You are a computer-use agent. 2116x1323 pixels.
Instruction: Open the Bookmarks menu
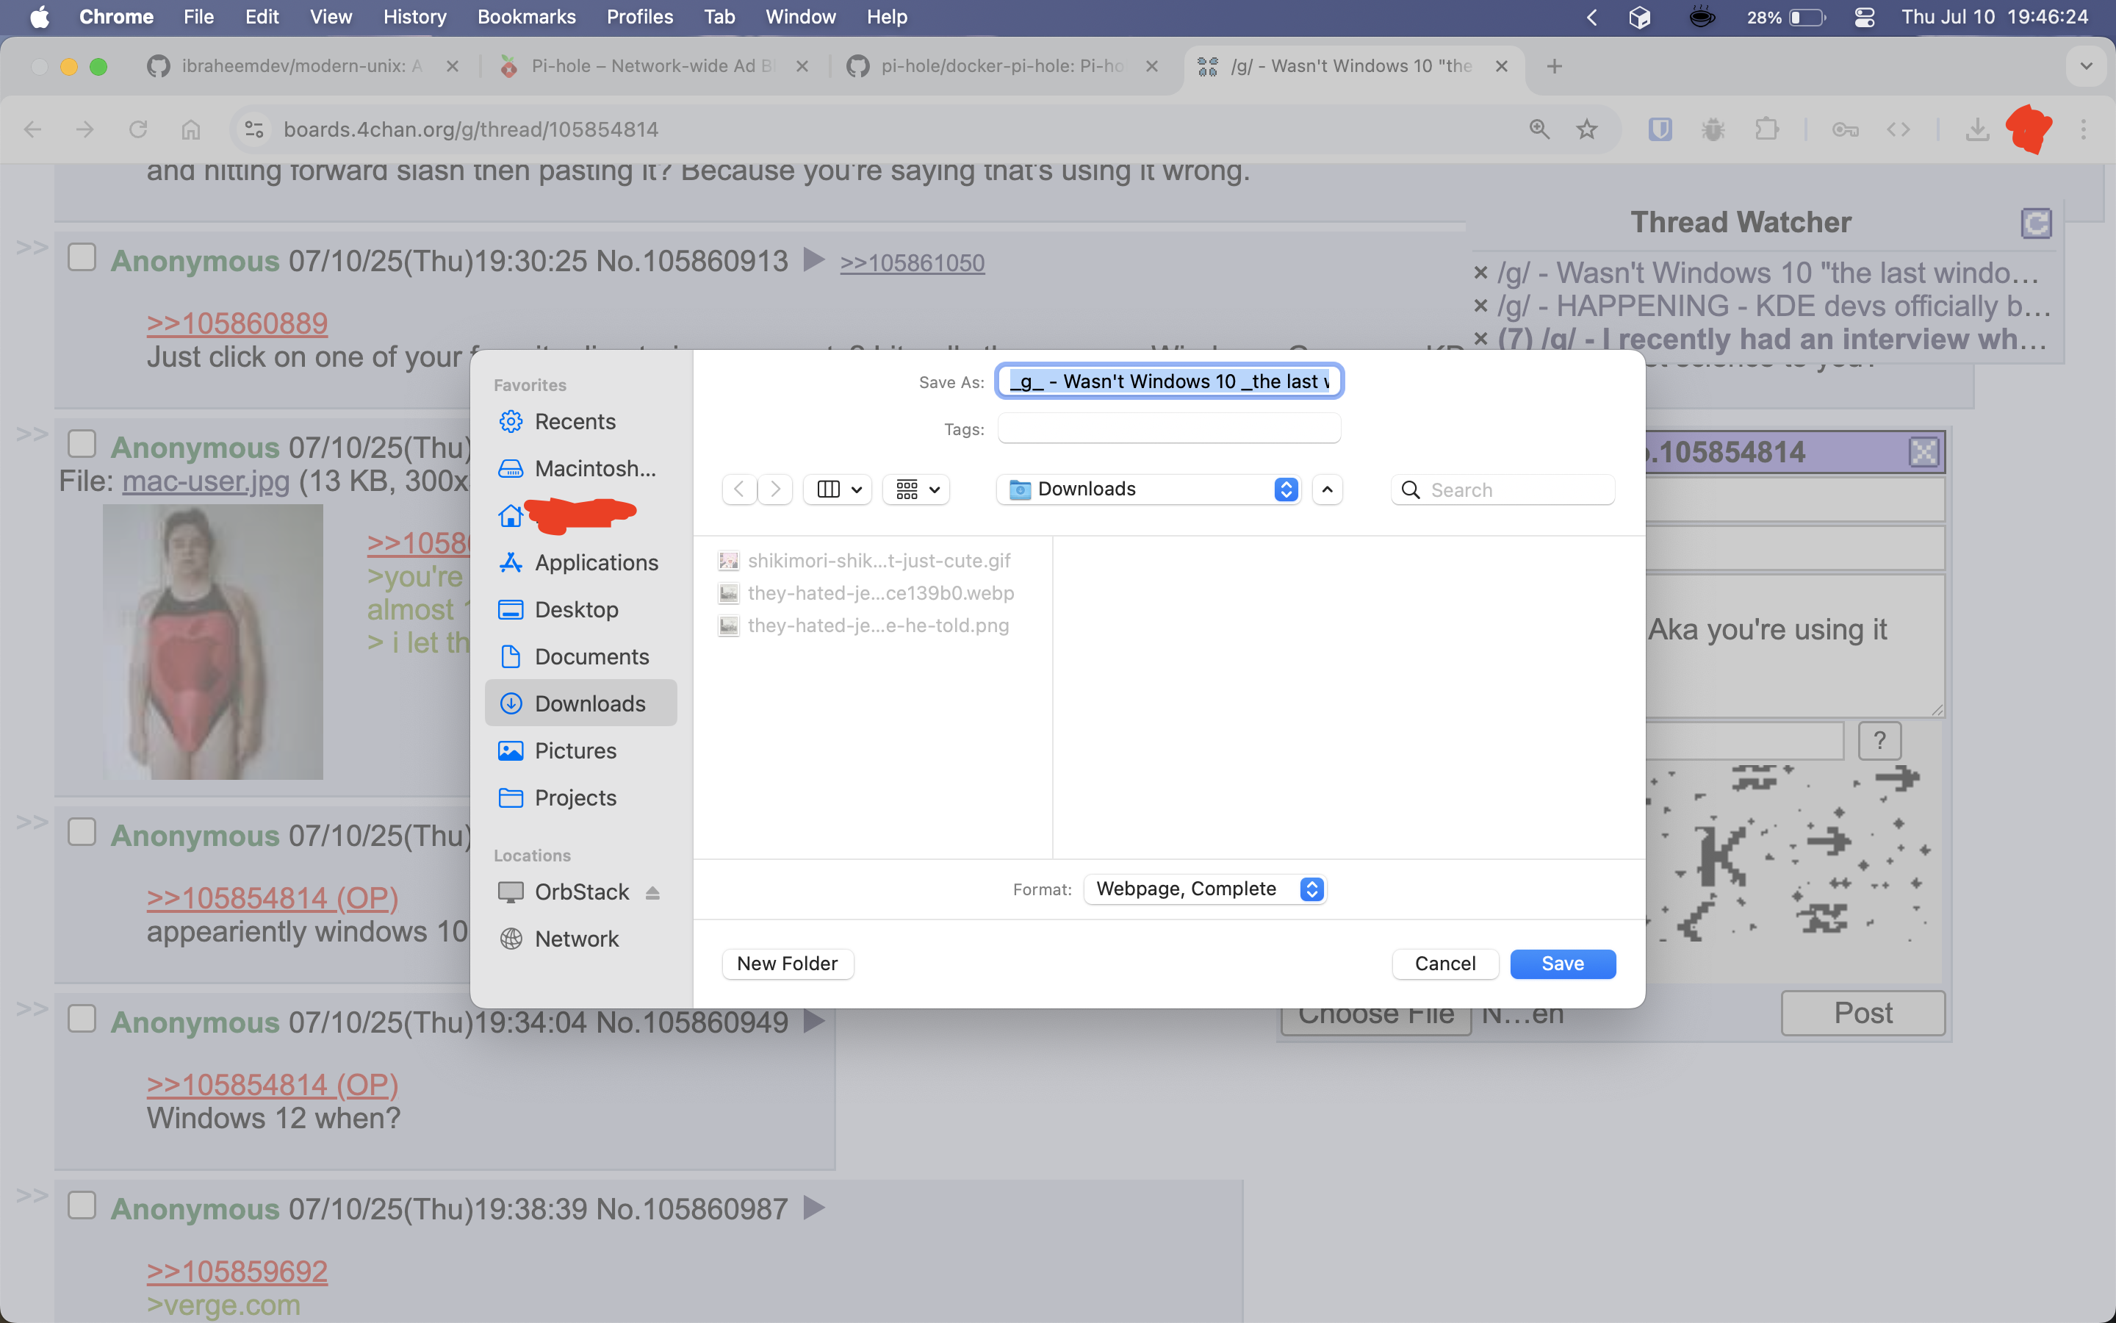[526, 17]
